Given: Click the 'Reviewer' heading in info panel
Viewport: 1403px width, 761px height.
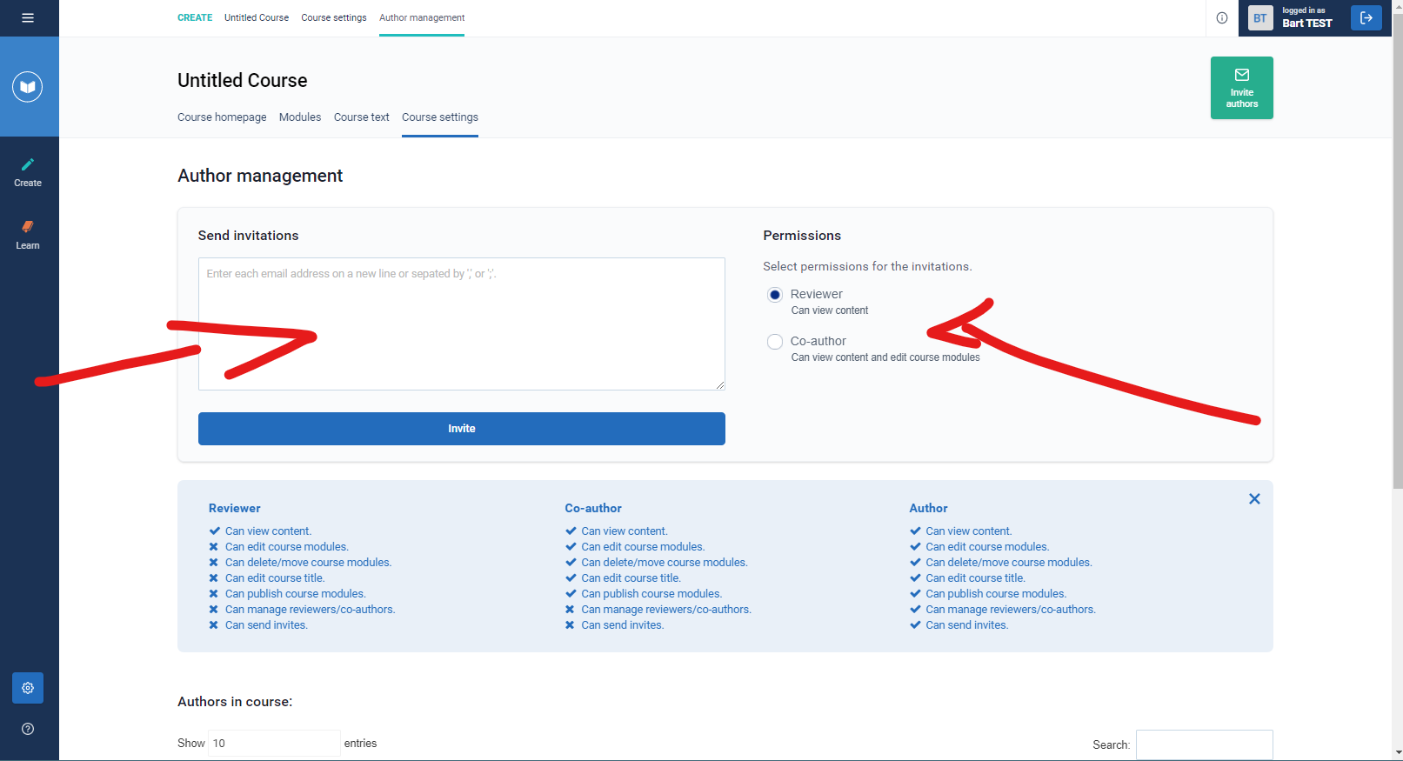Looking at the screenshot, I should [x=235, y=508].
